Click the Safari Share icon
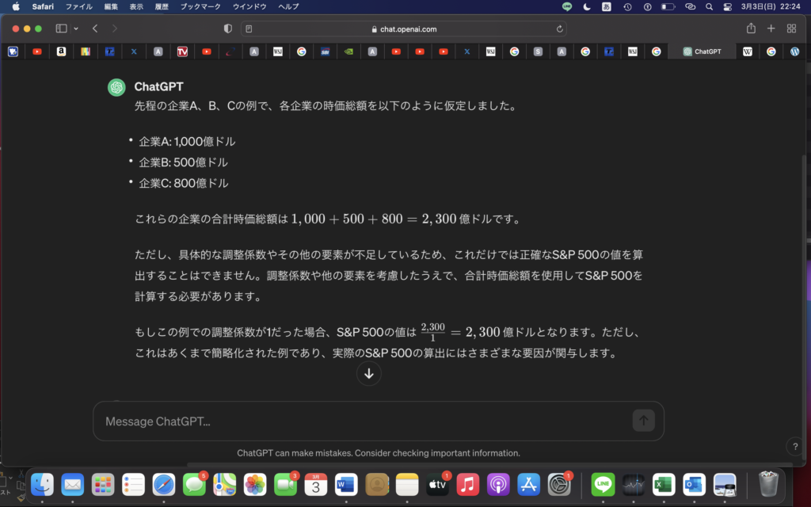811x507 pixels. coord(751,29)
